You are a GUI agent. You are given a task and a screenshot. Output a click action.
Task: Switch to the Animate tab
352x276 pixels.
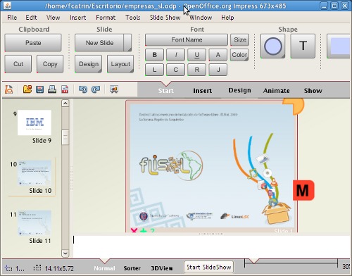[x=276, y=91]
